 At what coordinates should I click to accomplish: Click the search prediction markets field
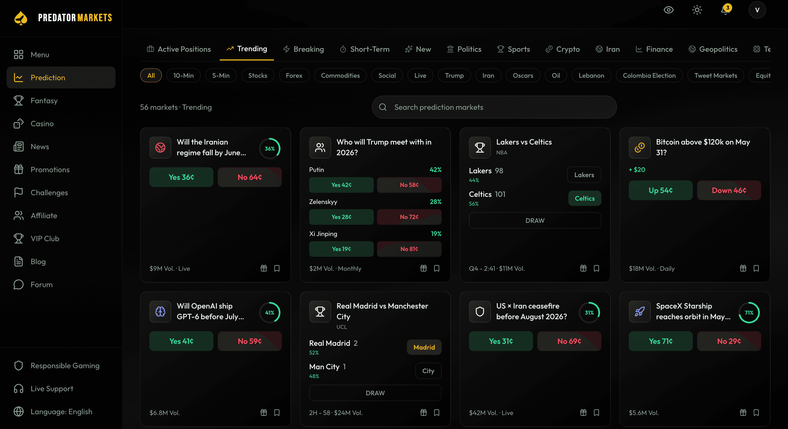click(494, 107)
